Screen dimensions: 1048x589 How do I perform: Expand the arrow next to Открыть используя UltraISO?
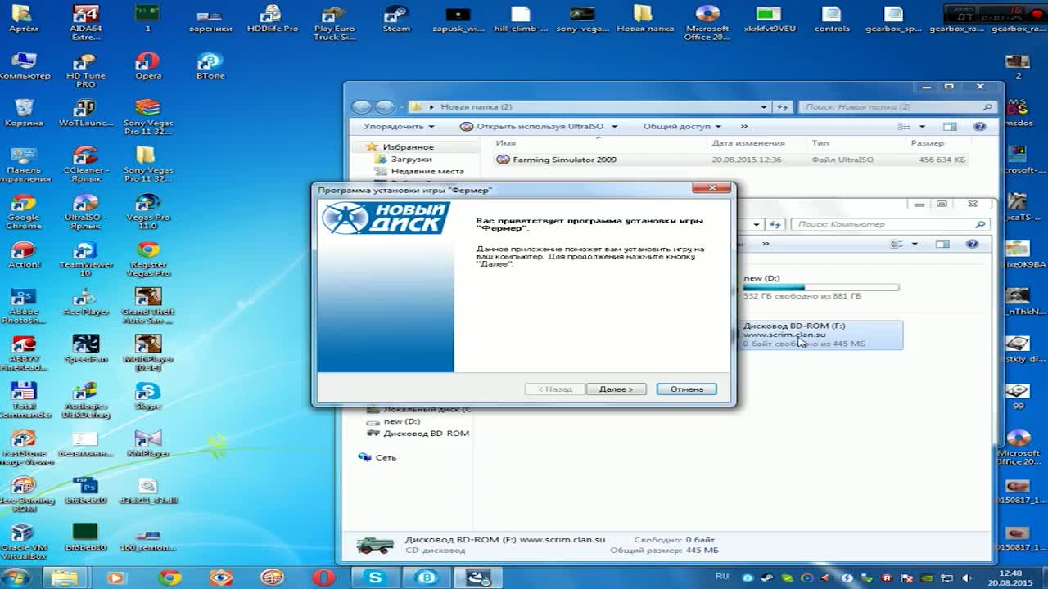614,127
